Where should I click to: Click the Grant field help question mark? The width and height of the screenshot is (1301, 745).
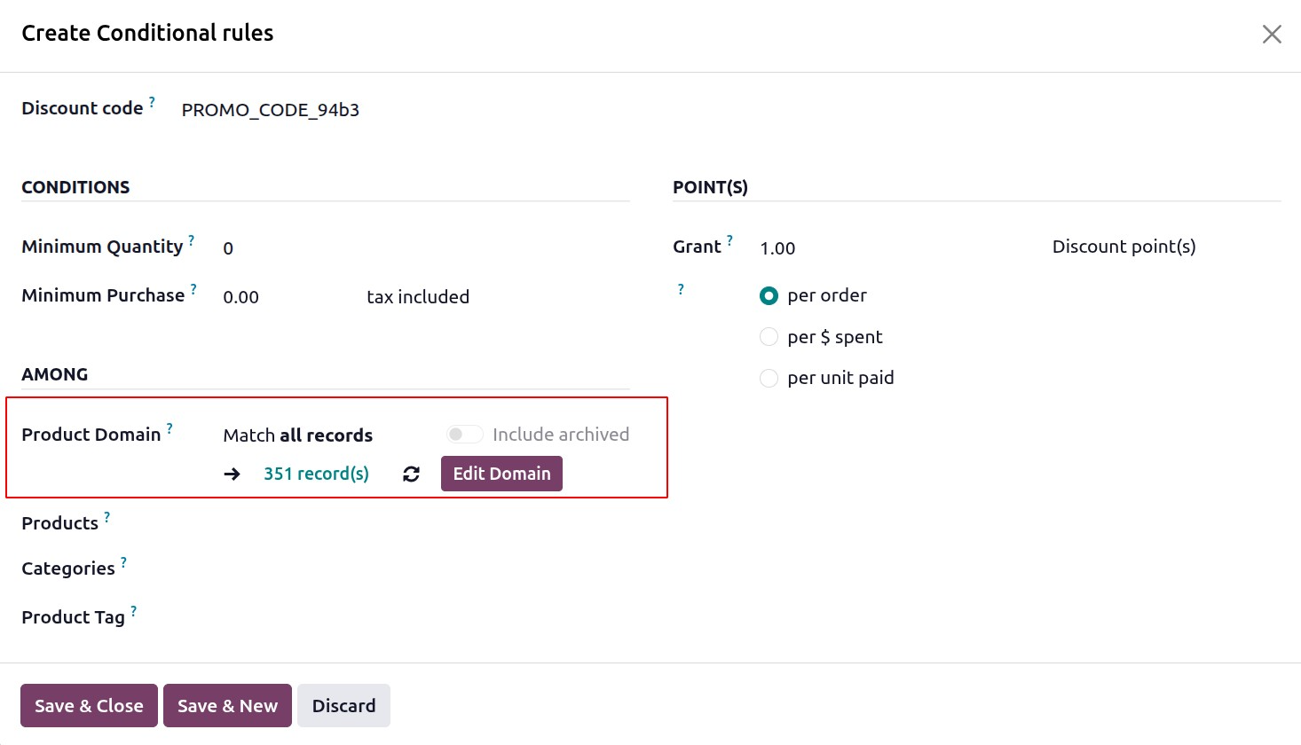coord(729,240)
